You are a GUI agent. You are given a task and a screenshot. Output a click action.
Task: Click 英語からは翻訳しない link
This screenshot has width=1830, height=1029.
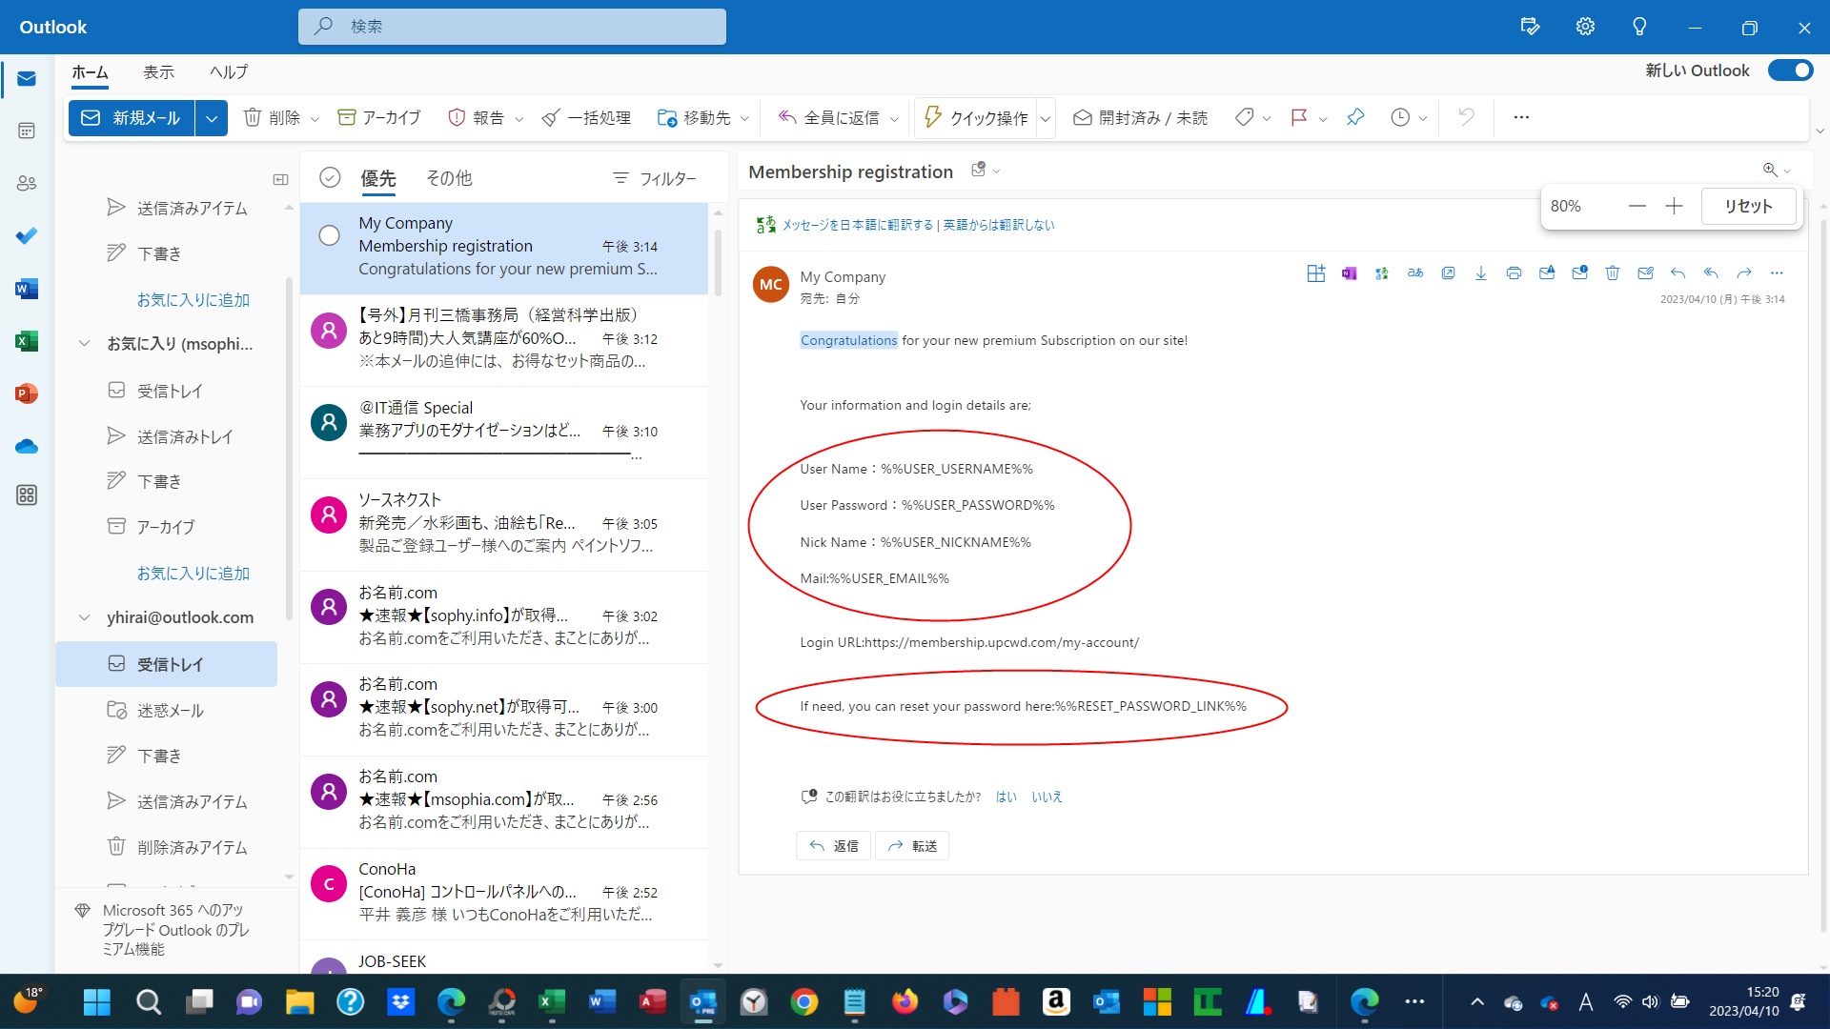999,225
